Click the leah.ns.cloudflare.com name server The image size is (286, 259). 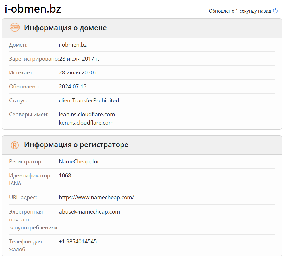[x=87, y=115]
